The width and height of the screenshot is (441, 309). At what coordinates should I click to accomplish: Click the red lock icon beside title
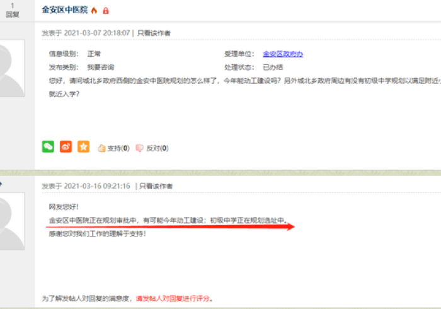(105, 11)
